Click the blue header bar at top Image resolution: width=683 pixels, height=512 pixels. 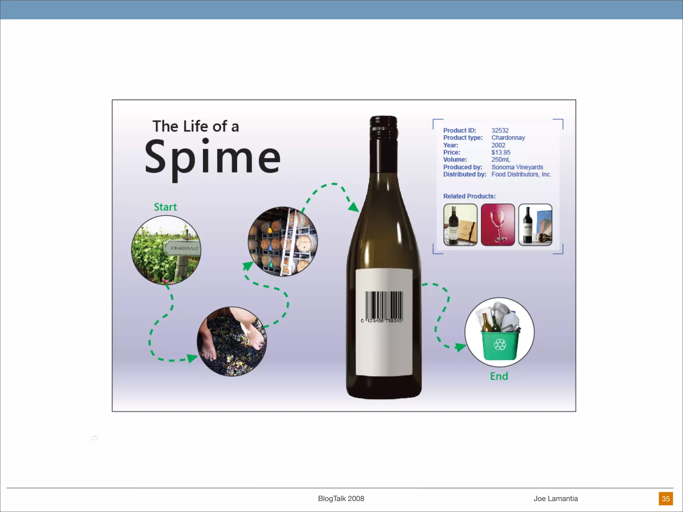[341, 10]
